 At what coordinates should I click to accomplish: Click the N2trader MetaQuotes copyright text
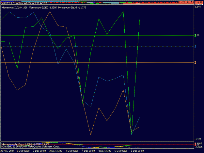pos(31,146)
